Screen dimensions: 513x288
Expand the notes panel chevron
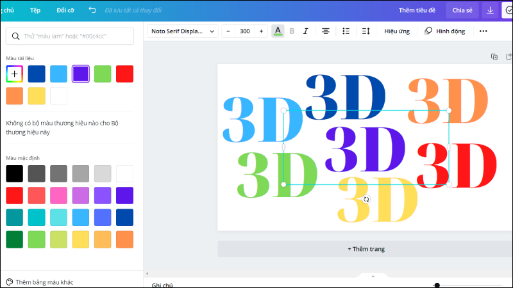click(x=373, y=276)
